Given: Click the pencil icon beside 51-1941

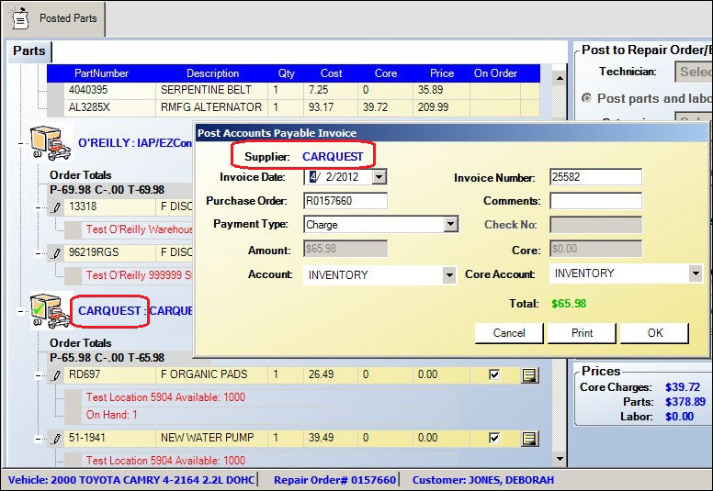Looking at the screenshot, I should coord(56,438).
